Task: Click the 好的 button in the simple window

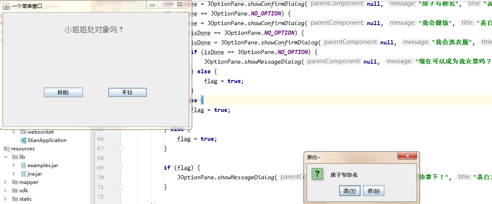Action: tap(63, 93)
